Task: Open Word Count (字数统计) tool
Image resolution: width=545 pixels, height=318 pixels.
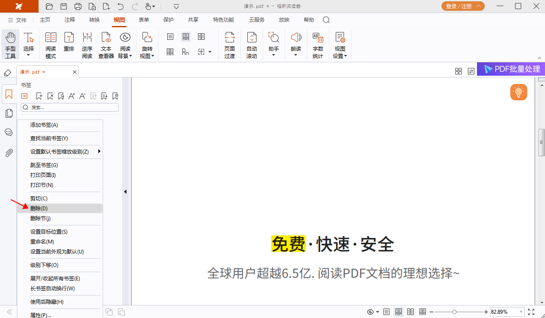Action: point(318,45)
